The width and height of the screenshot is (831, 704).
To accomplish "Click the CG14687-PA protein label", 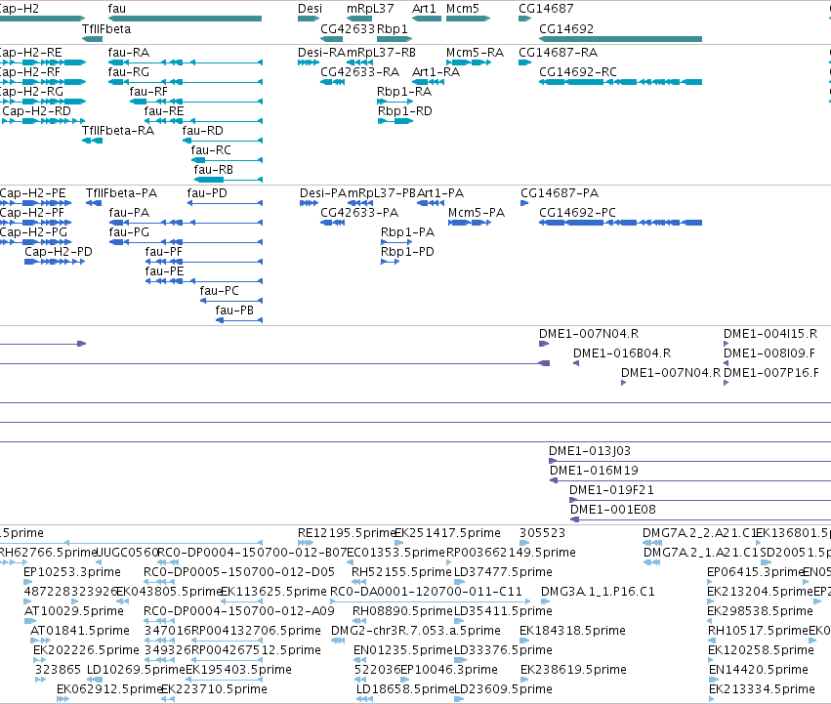I will coord(560,193).
